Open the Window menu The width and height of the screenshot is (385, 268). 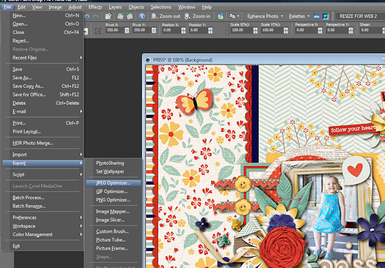pyautogui.click(x=186, y=7)
